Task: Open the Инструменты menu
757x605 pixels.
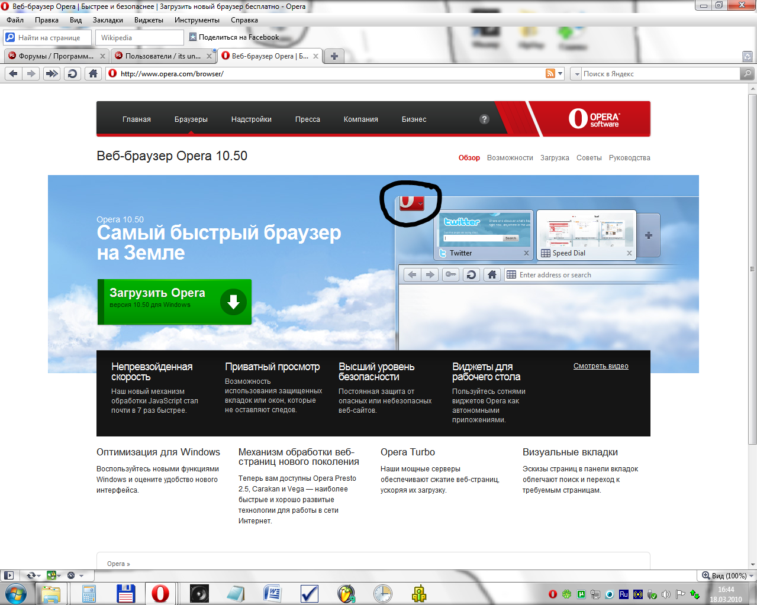Action: point(197,20)
